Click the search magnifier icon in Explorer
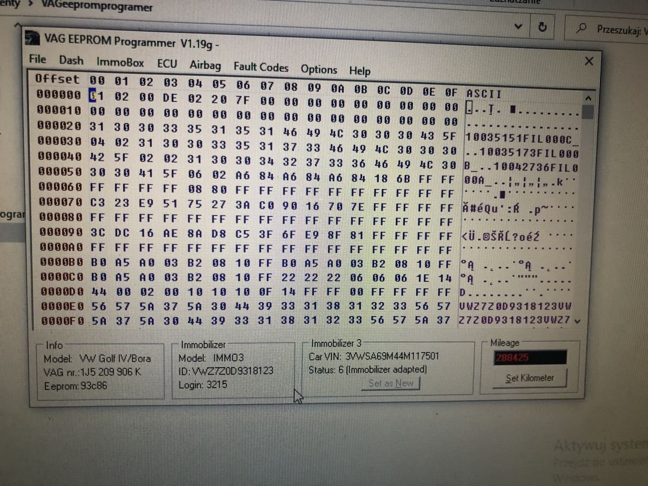The image size is (648, 486). 581,29
